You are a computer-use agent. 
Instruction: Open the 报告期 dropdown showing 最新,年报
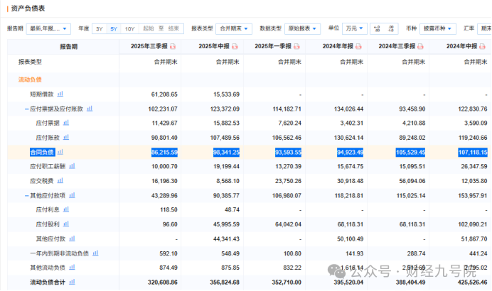pyautogui.click(x=48, y=28)
